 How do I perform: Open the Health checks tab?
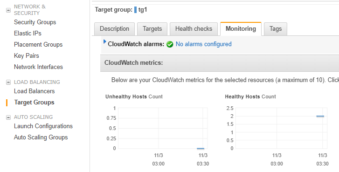(x=194, y=29)
